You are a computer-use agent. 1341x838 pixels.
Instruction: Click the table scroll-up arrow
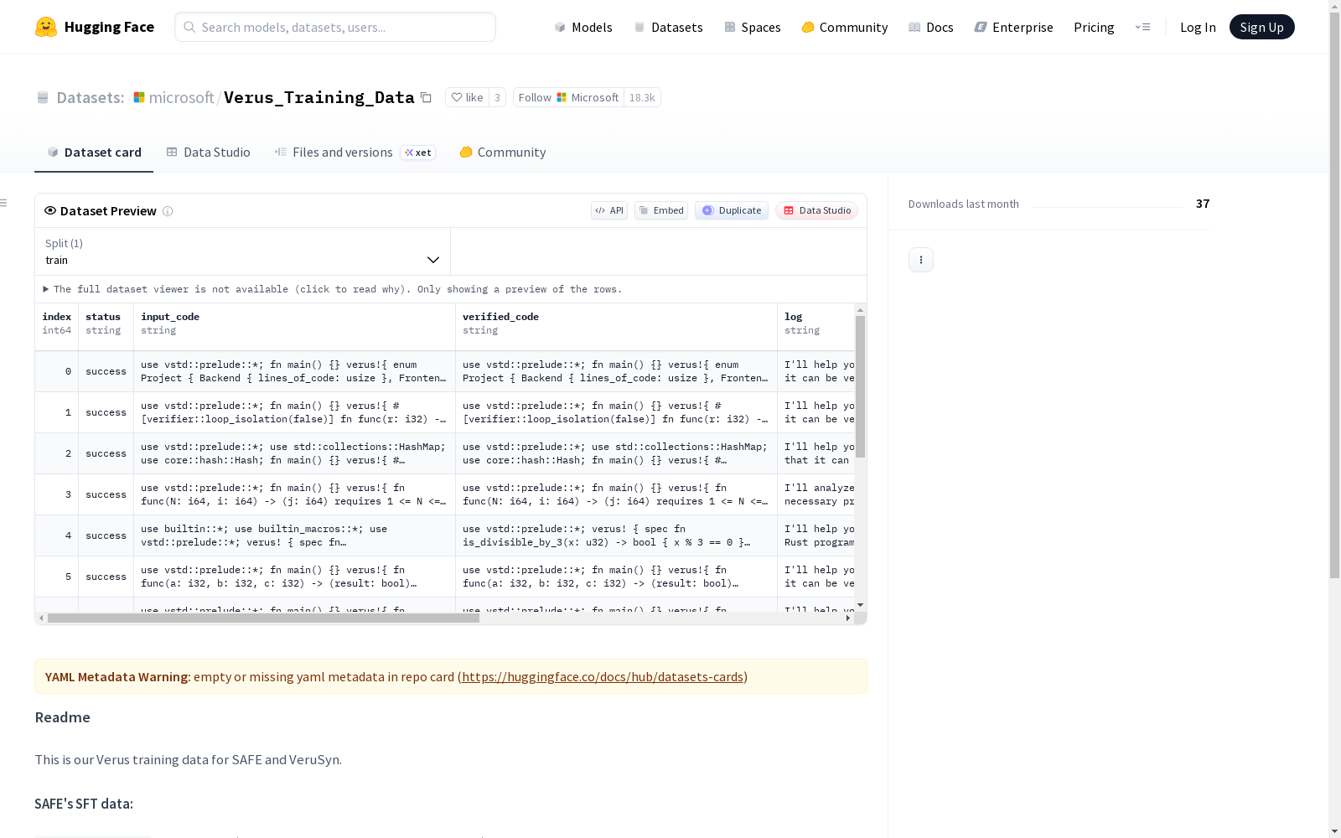click(x=860, y=310)
